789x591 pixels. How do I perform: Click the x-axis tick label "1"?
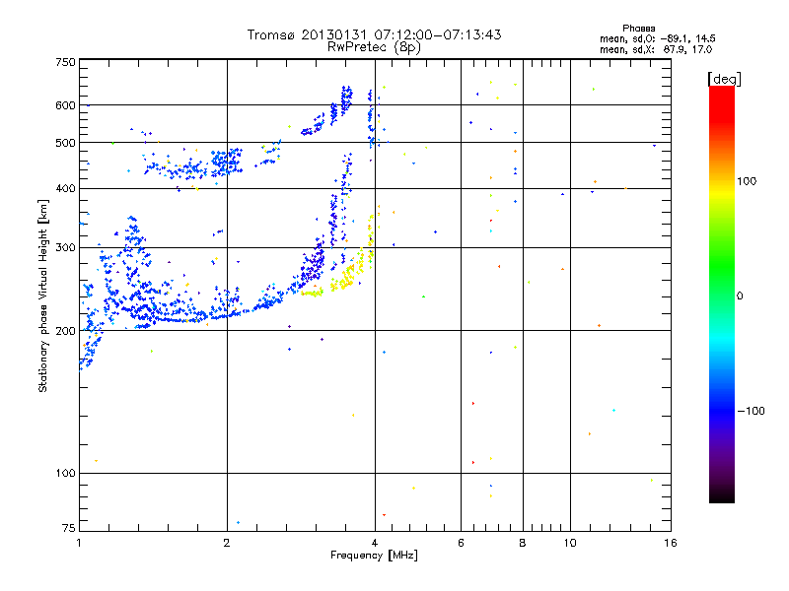click(x=79, y=543)
